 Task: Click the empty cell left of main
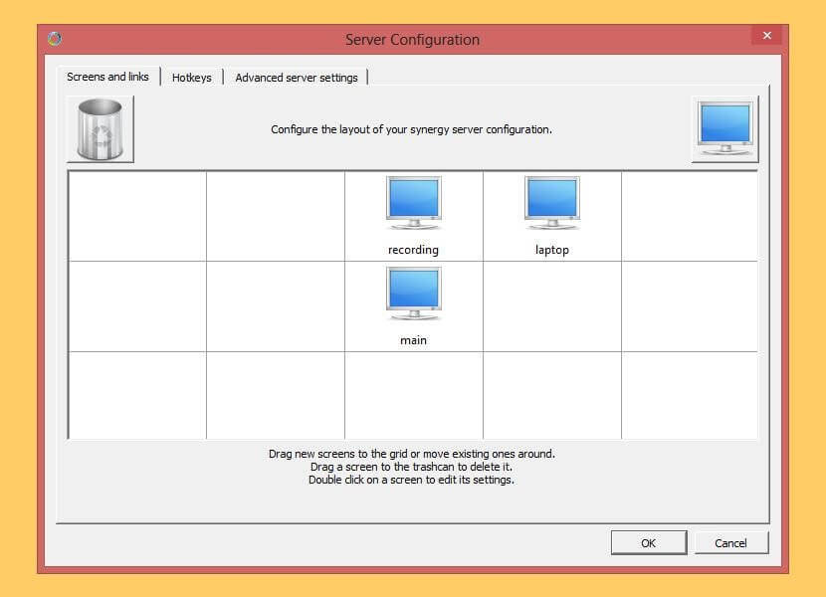pyautogui.click(x=275, y=305)
